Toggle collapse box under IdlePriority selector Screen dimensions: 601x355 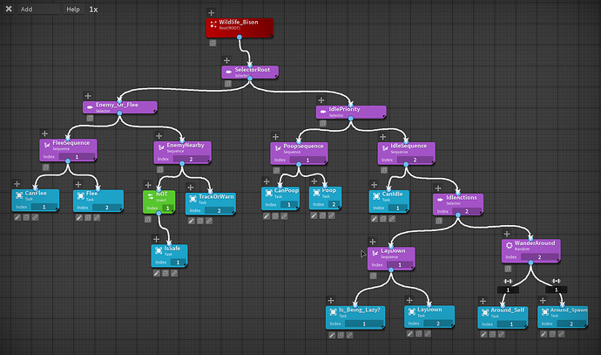[x=323, y=124]
